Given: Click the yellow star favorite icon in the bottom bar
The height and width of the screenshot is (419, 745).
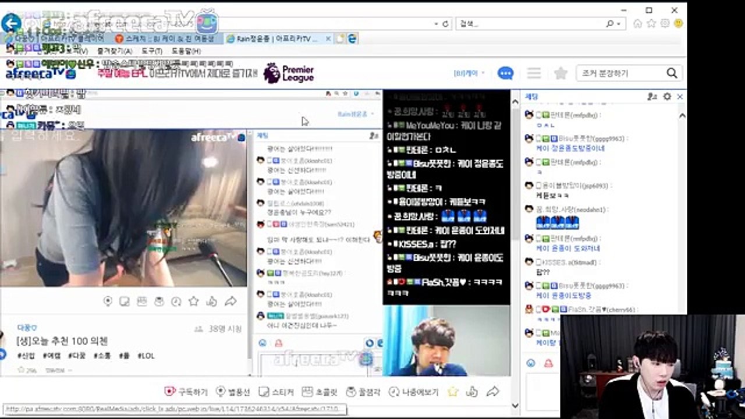Looking at the screenshot, I should 453,392.
